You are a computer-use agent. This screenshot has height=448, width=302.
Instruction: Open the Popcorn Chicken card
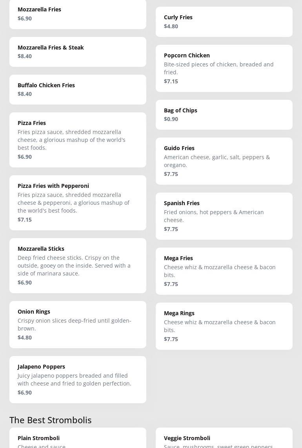tap(224, 68)
